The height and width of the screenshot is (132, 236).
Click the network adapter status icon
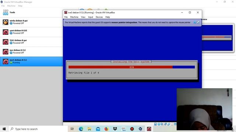click(166, 124)
